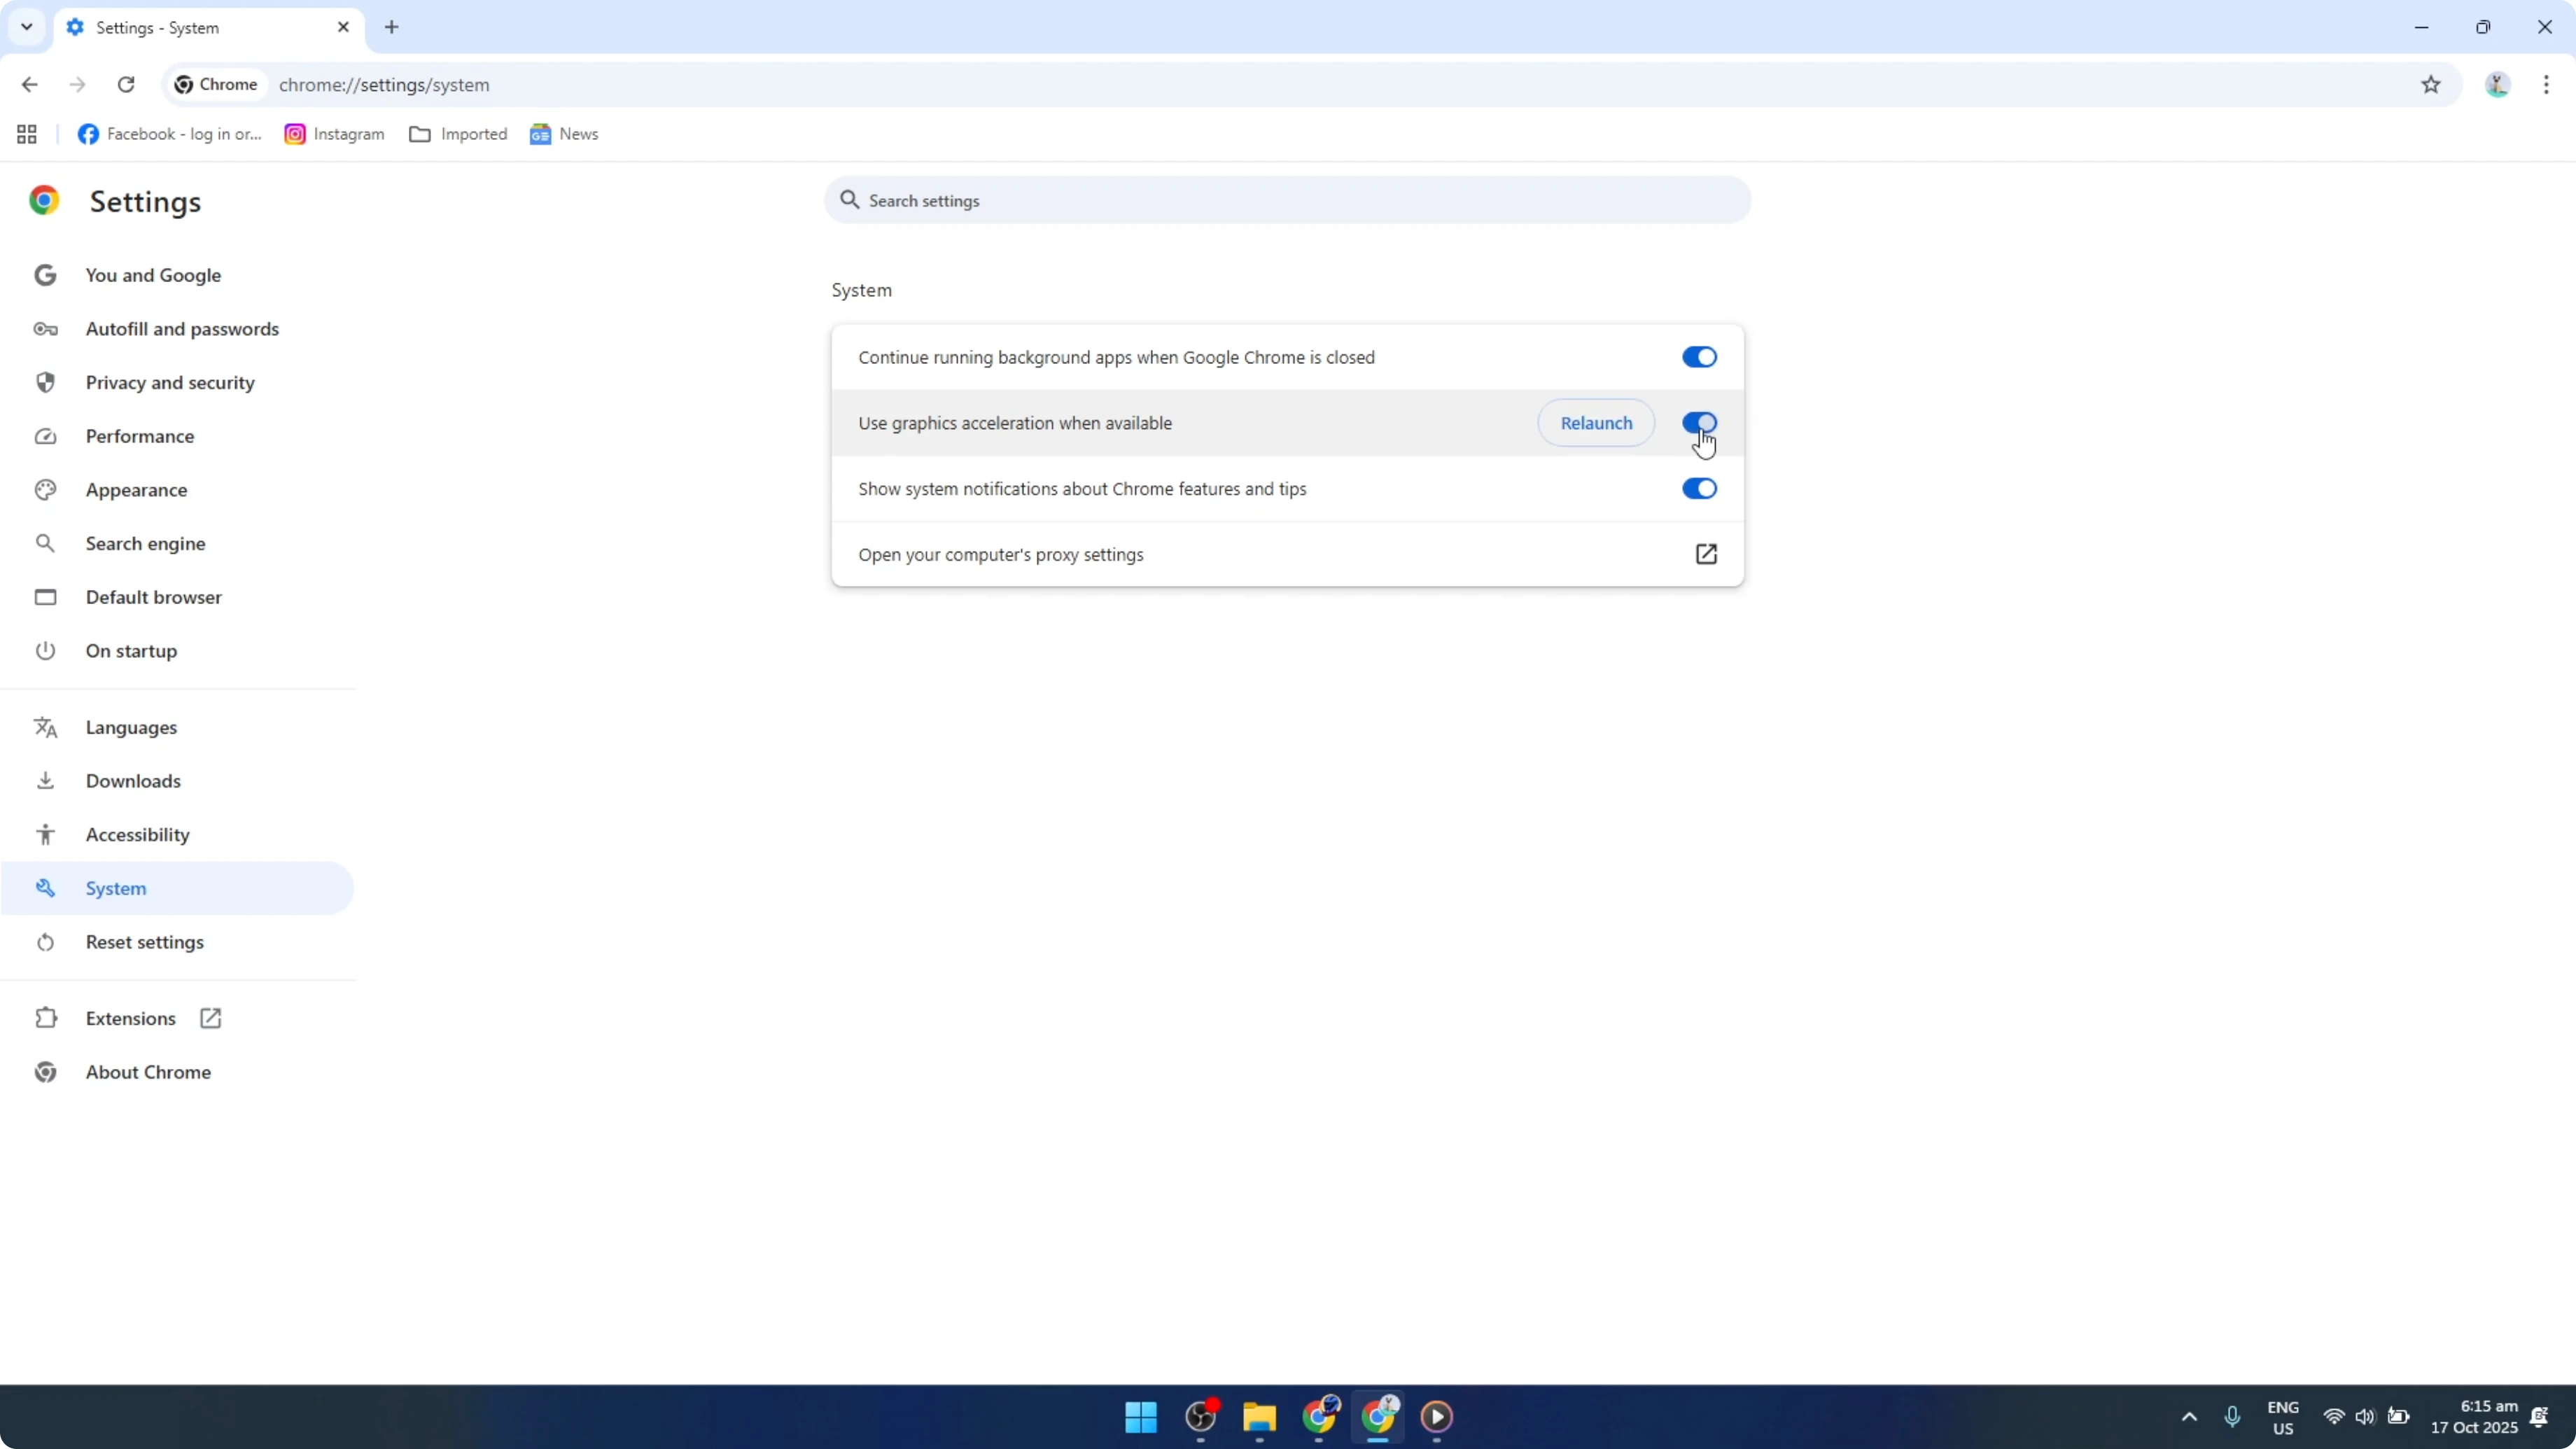
Task: Open the Chrome profile avatar
Action: click(x=2497, y=85)
